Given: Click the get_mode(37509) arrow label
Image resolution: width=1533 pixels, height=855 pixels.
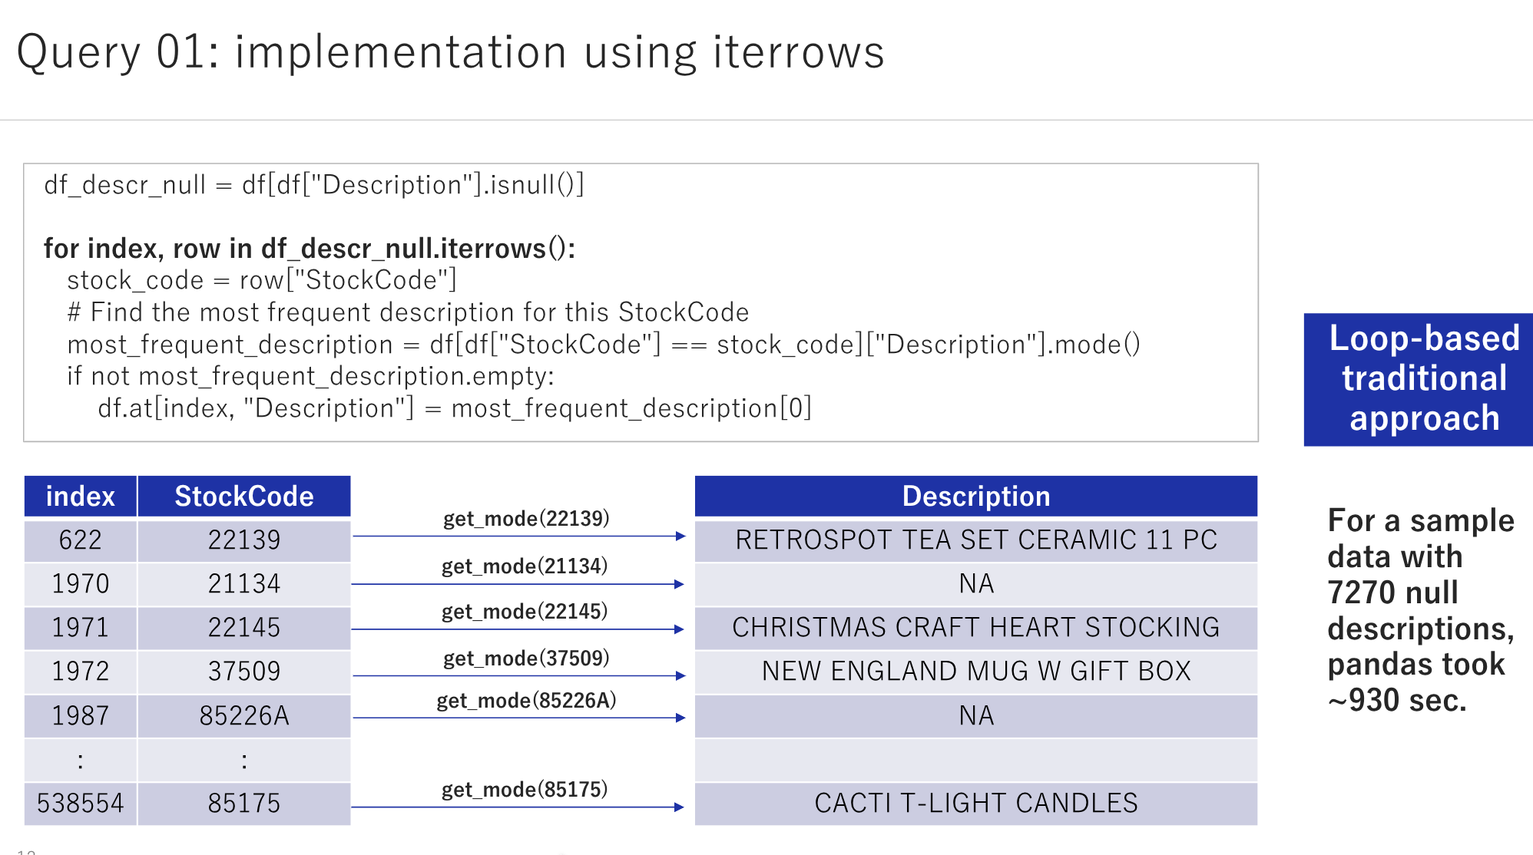Looking at the screenshot, I should (x=526, y=657).
